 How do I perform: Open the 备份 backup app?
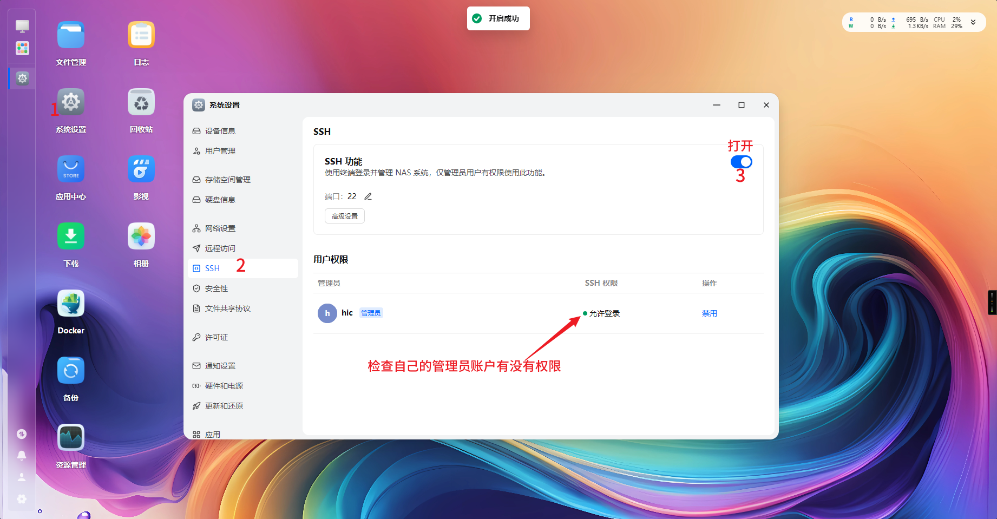point(71,371)
